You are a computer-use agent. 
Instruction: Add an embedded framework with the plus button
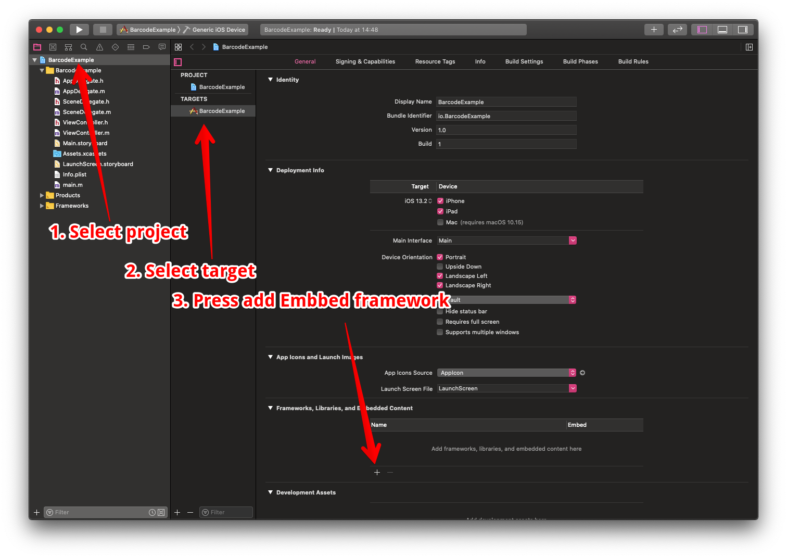(377, 472)
